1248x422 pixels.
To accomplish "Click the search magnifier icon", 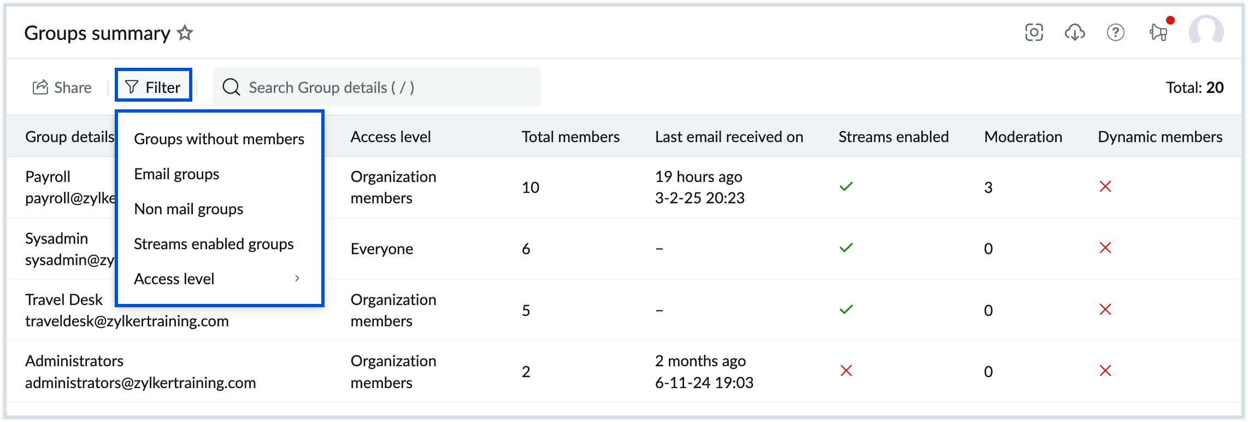I will point(232,87).
